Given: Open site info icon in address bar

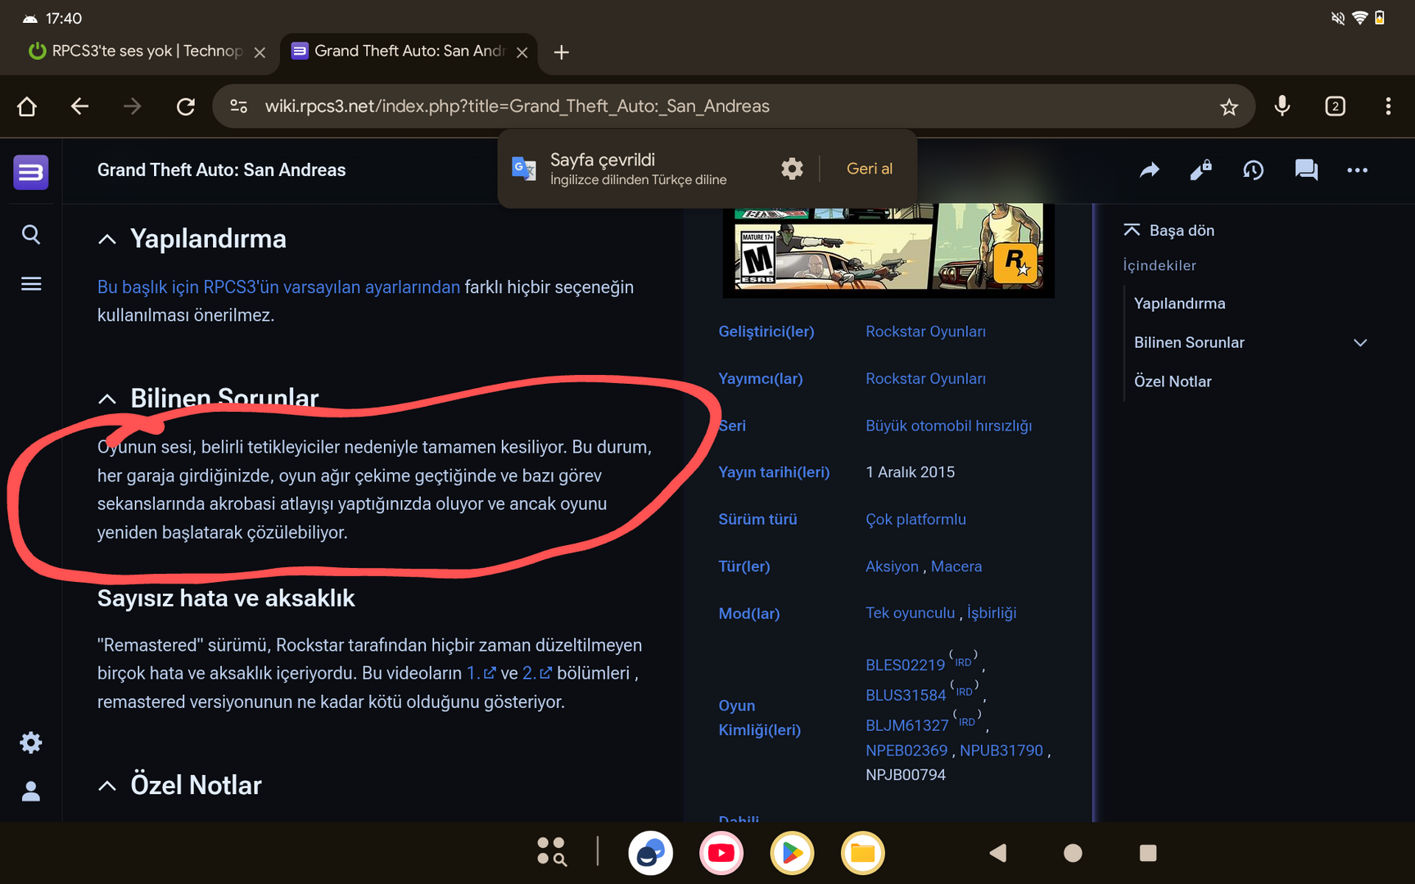Looking at the screenshot, I should pos(238,106).
